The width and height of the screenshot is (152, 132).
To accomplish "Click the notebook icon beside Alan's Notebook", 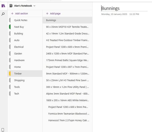I will click(x=11, y=6).
